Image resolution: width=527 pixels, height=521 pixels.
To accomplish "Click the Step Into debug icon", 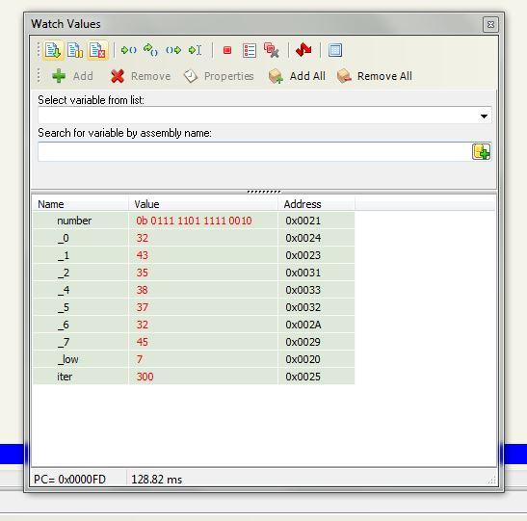I will (129, 50).
